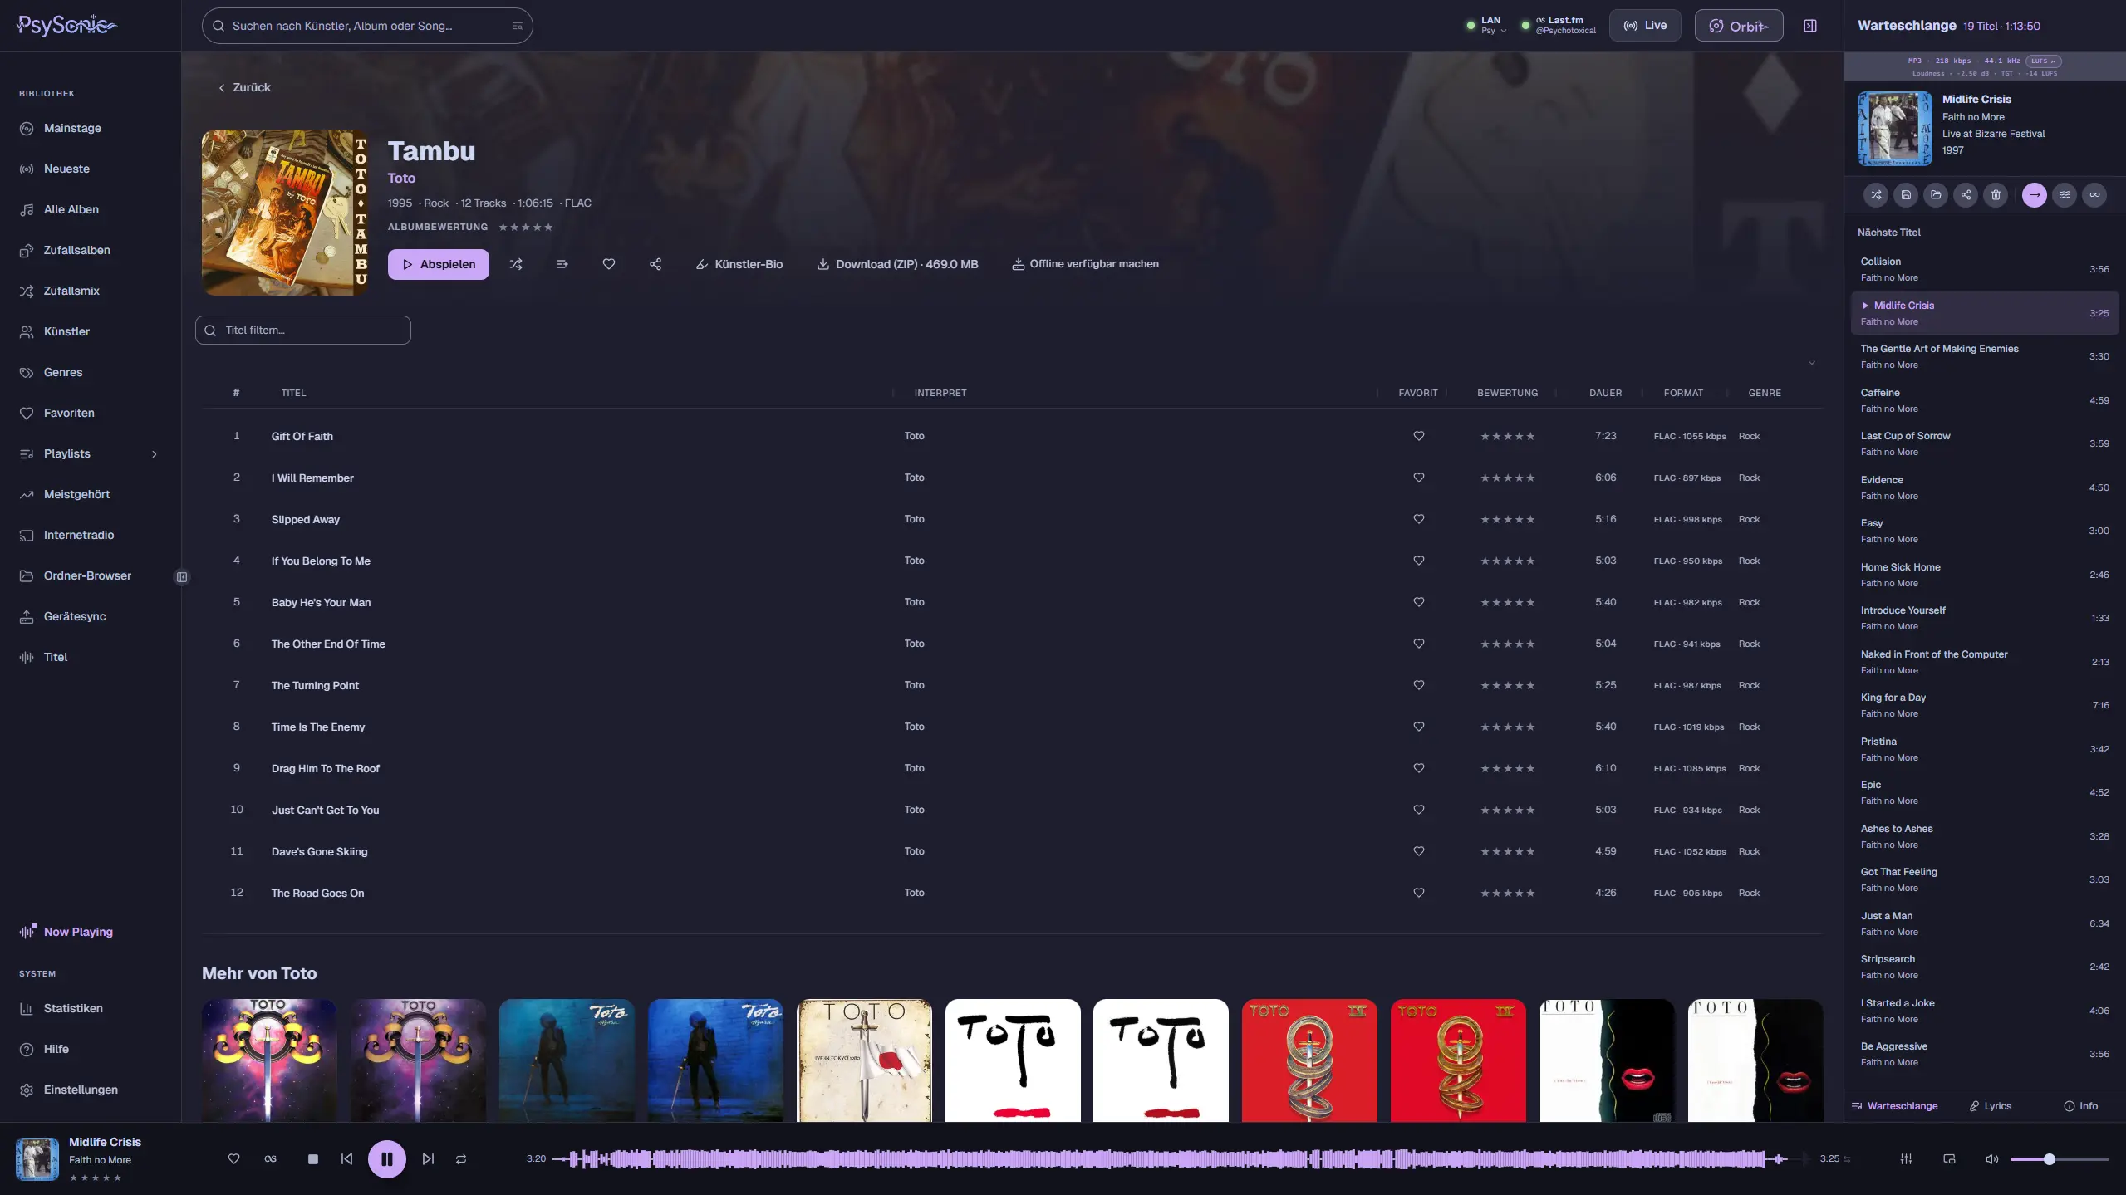Favorite the track Gift Of Faith

pos(1419,436)
